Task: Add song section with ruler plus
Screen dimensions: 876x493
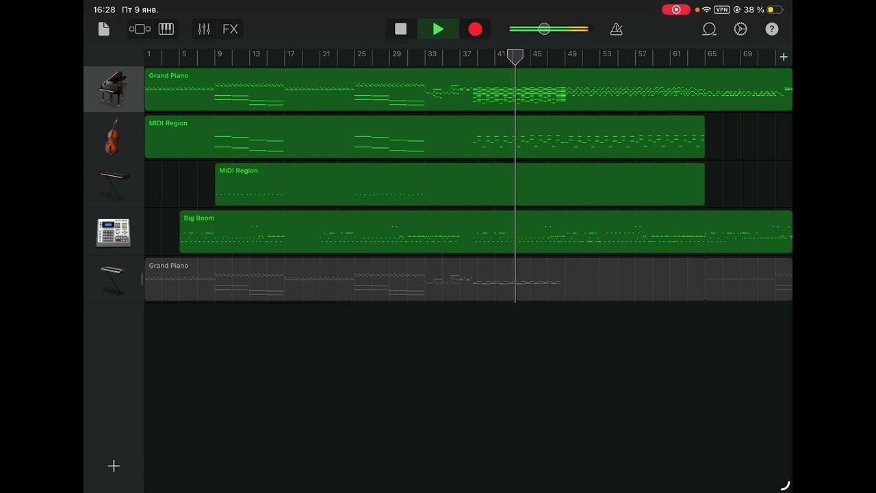Action: pos(784,57)
